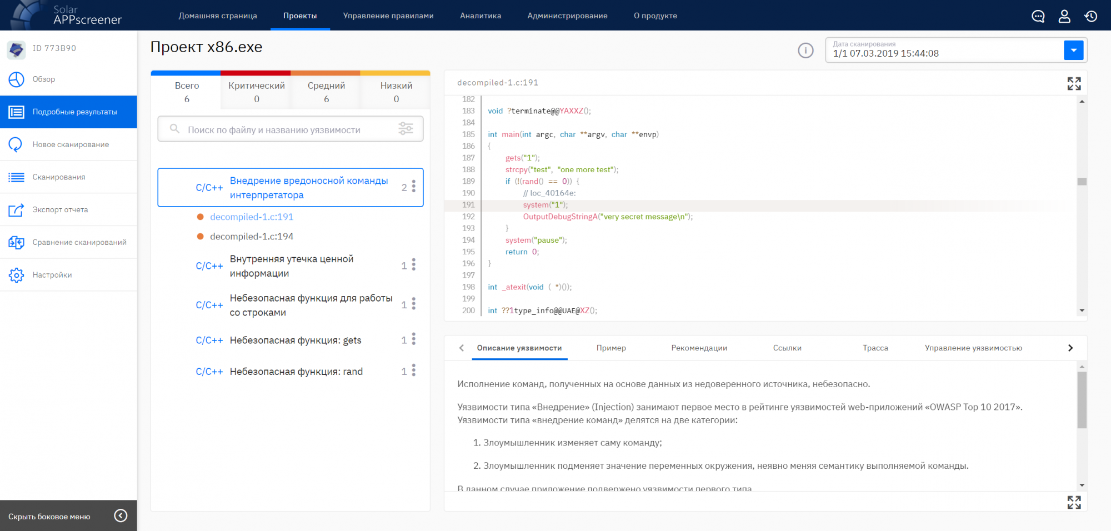Switch to the Трасса tab
1111x531 pixels.
coord(875,348)
